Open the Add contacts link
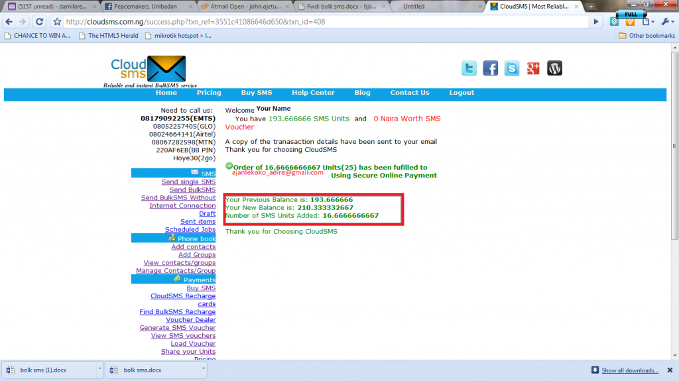Image resolution: width=679 pixels, height=381 pixels. [193, 246]
